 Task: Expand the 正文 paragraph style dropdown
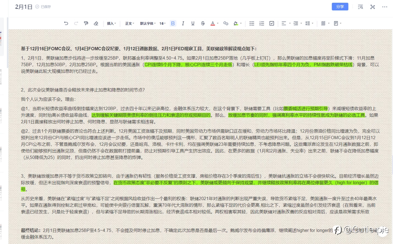[130, 23]
